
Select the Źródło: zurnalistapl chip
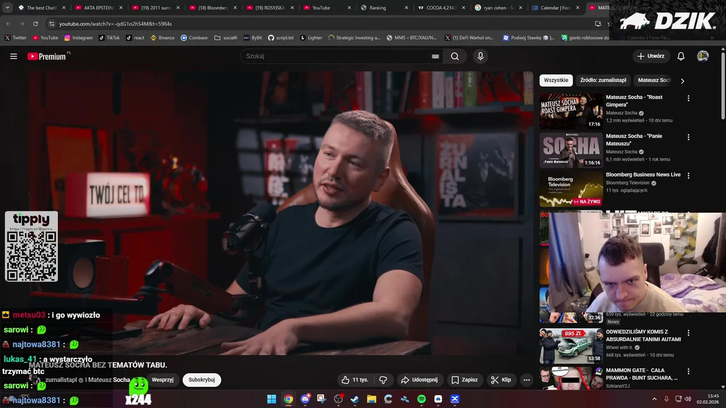603,80
